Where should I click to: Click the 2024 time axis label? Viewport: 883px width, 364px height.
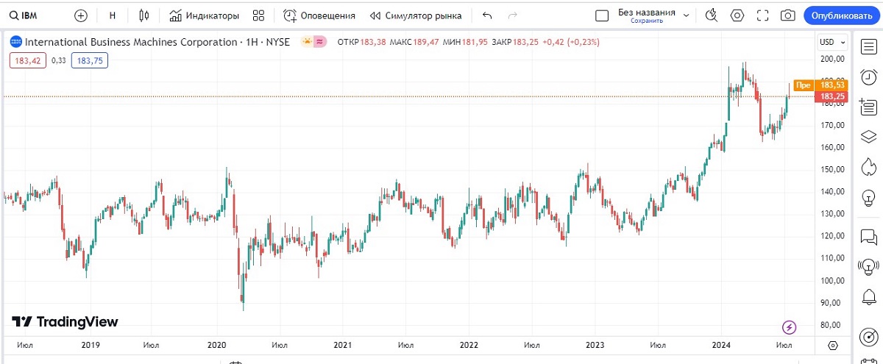pyautogui.click(x=721, y=345)
